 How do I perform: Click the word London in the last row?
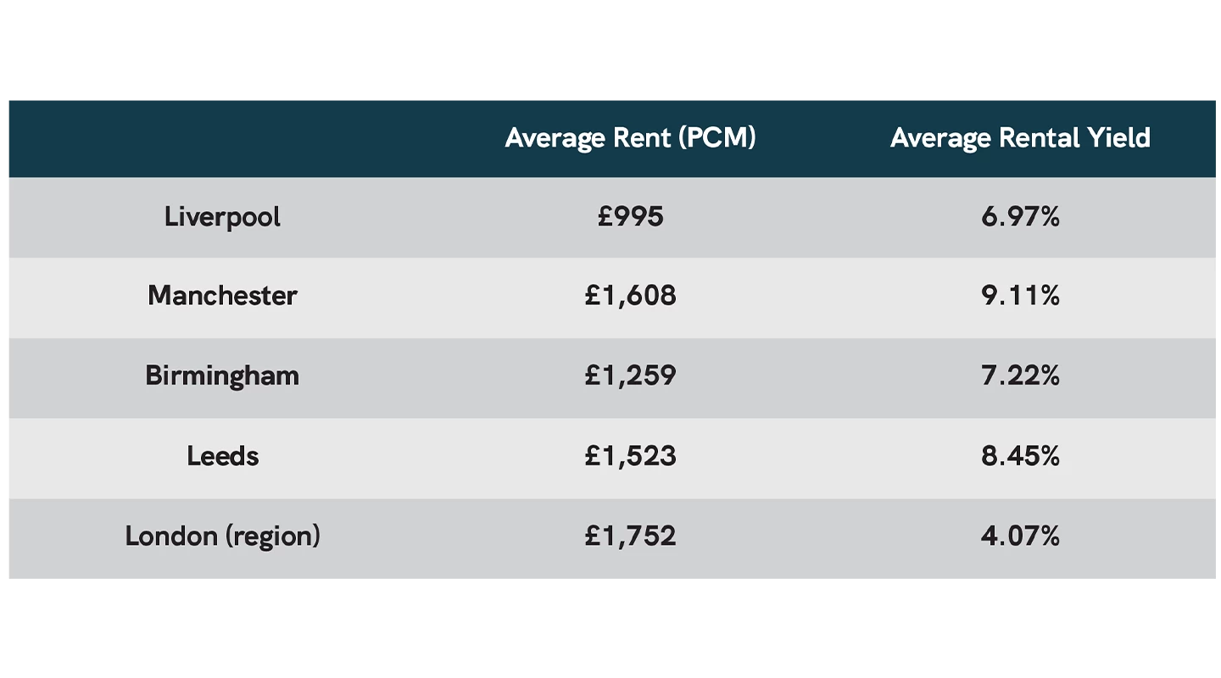coord(171,536)
